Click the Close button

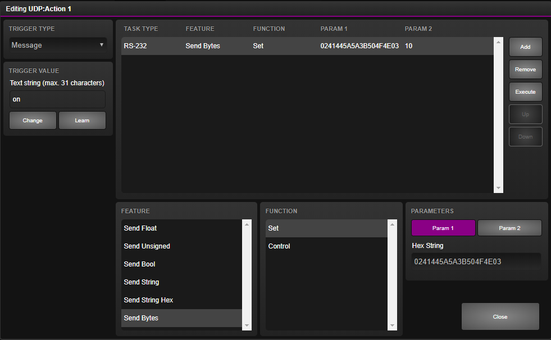(500, 317)
